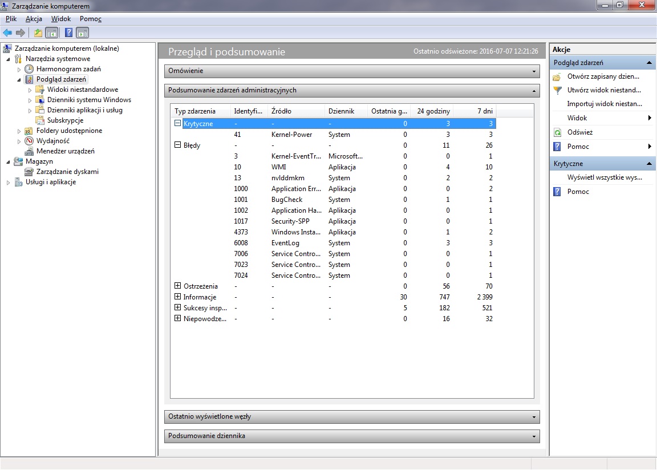The height and width of the screenshot is (470, 657).
Task: Click the blue Help toolbar icon
Action: [68, 33]
